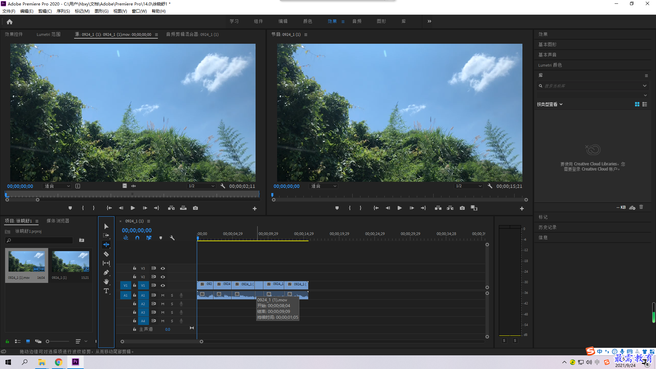
Task: Select the Pen tool
Action: pyautogui.click(x=106, y=272)
